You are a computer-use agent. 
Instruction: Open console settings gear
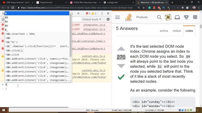tap(108, 19)
